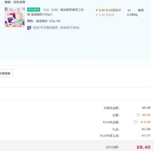Click the 商家: 京东自营 merchant label
Image resolution: width=154 pixels, height=151 pixels.
point(15,2)
